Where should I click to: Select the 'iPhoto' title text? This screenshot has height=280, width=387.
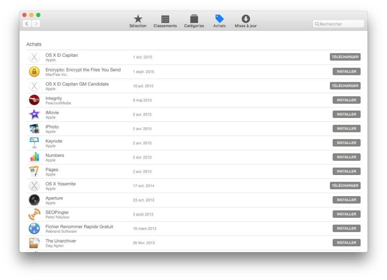point(52,127)
